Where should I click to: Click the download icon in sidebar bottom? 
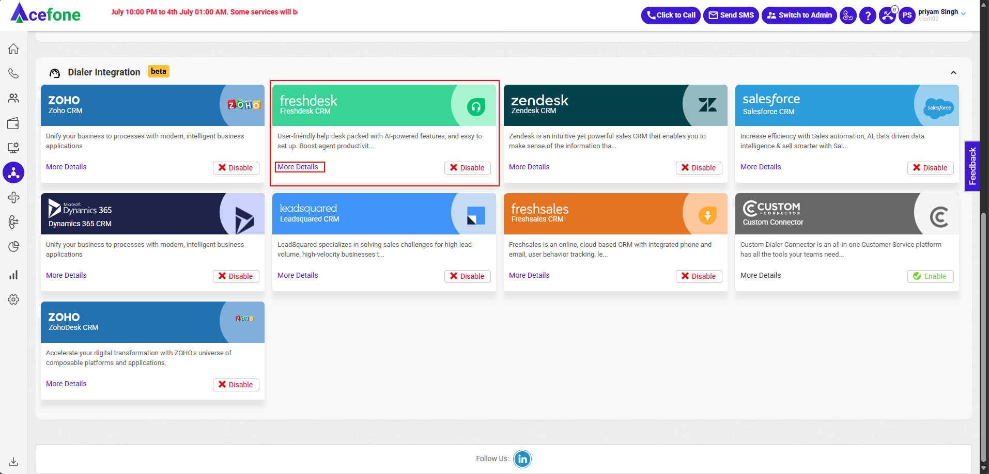click(x=13, y=462)
